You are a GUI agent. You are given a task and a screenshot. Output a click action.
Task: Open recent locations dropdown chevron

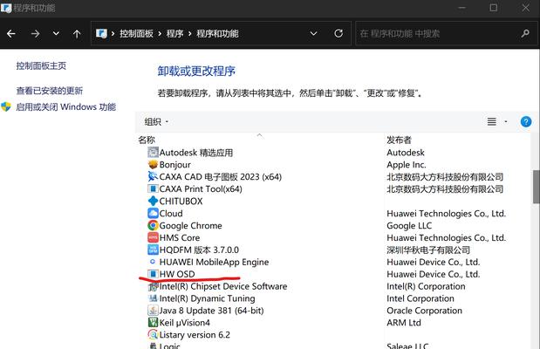pyautogui.click(x=56, y=34)
